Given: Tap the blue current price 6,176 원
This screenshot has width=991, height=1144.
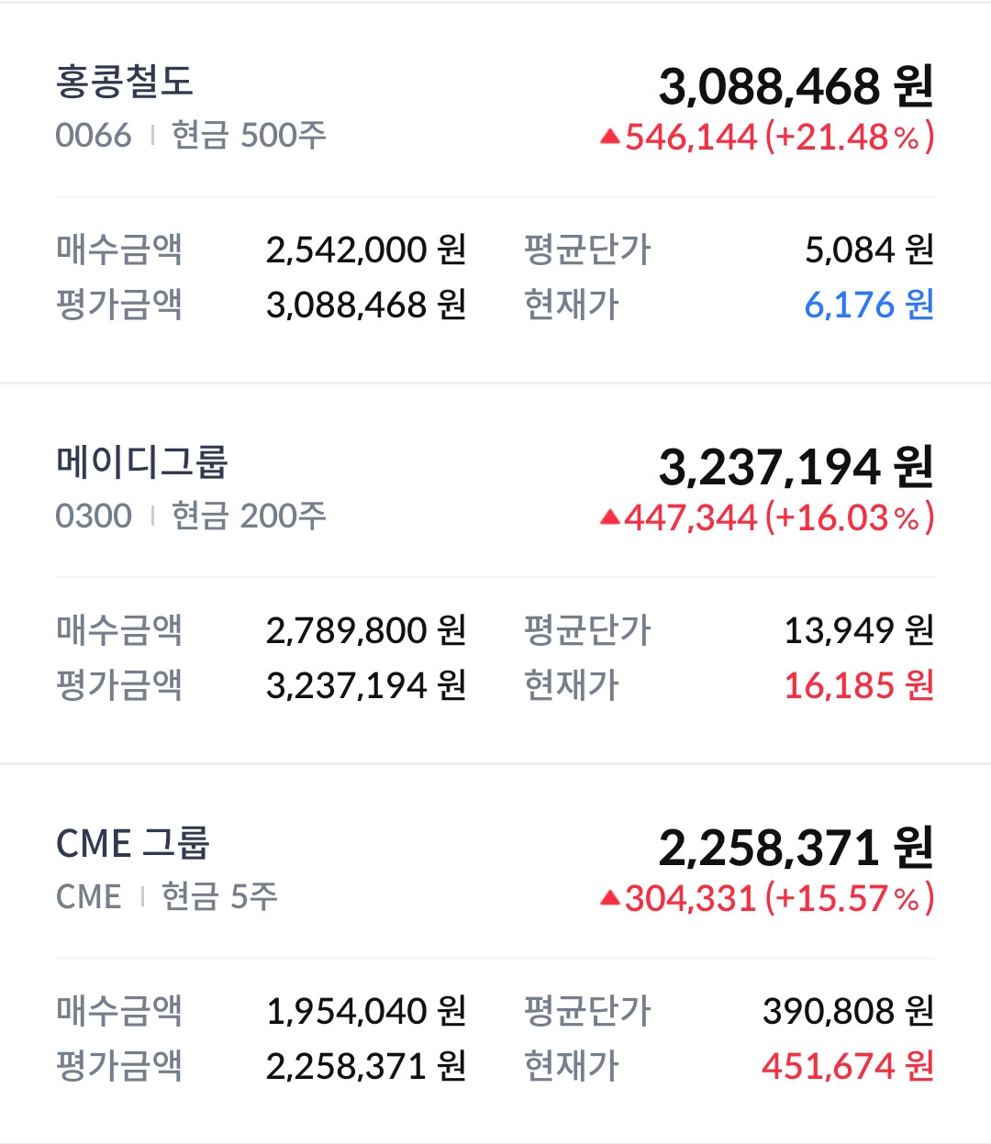Looking at the screenshot, I should tap(868, 305).
